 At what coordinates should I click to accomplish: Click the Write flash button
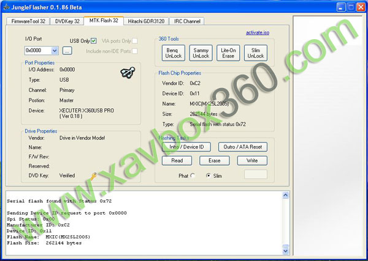point(252,161)
